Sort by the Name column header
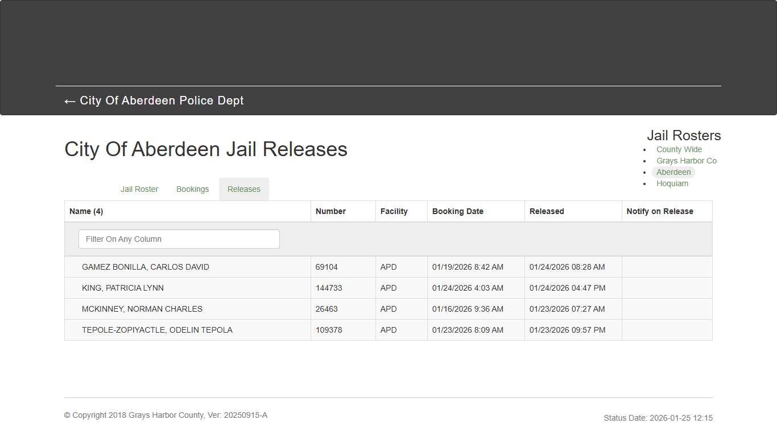 click(x=86, y=211)
